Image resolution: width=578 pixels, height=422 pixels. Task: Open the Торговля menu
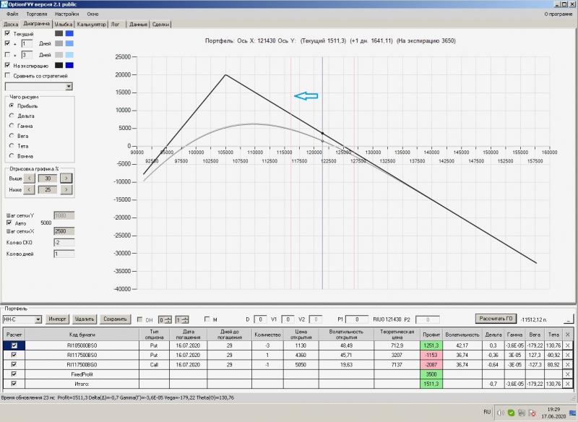pyautogui.click(x=37, y=14)
